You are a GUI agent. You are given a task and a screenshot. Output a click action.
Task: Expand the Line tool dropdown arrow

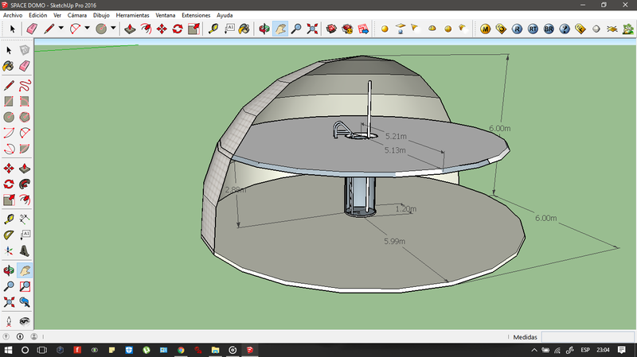click(61, 29)
